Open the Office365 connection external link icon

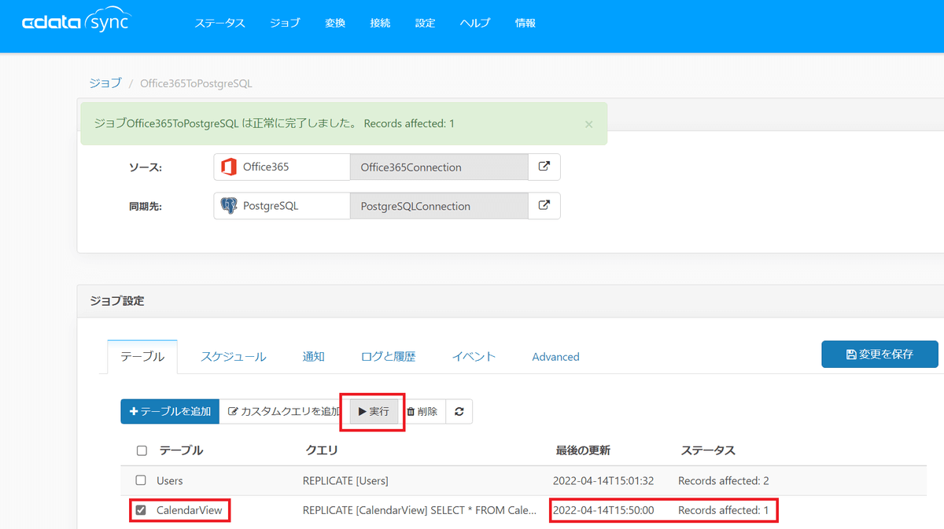[x=544, y=167]
